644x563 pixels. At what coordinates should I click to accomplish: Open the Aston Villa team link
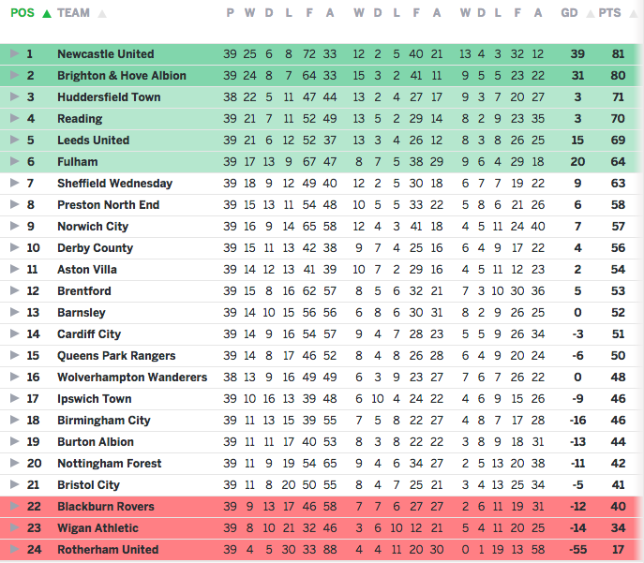(86, 270)
